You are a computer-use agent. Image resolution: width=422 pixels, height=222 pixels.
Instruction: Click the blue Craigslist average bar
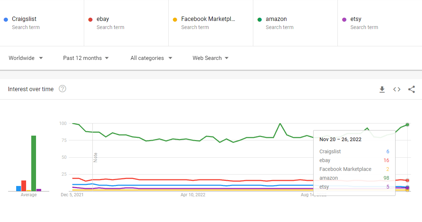[x=19, y=189]
